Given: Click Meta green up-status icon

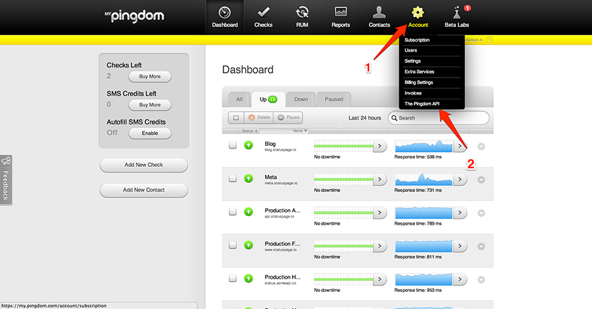Looking at the screenshot, I should (249, 178).
